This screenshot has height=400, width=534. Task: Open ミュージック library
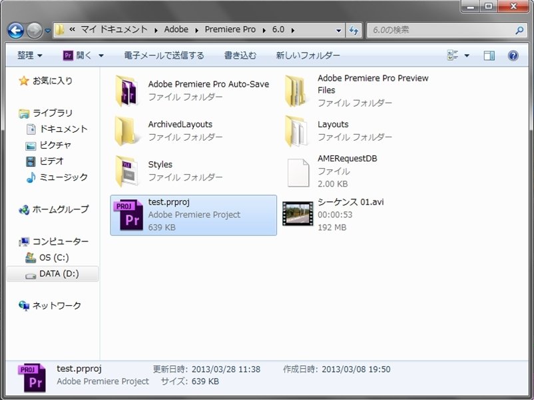click(64, 177)
